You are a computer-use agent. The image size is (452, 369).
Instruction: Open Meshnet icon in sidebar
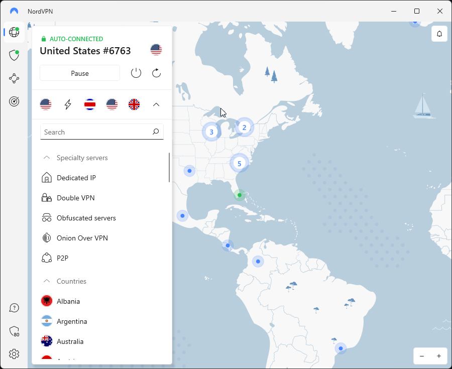(x=14, y=78)
